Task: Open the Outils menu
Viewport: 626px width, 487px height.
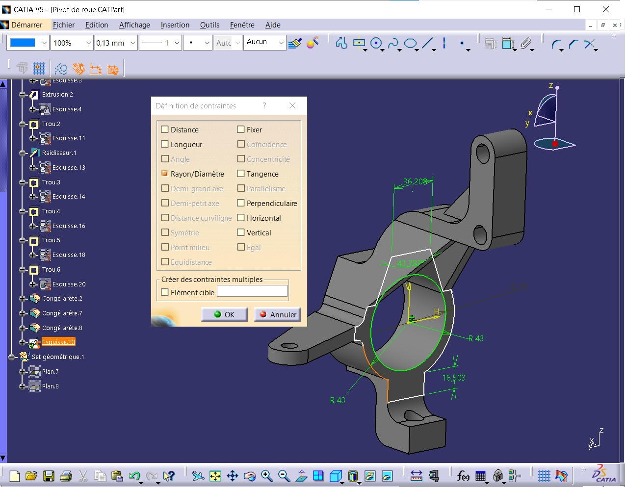Action: pyautogui.click(x=209, y=25)
